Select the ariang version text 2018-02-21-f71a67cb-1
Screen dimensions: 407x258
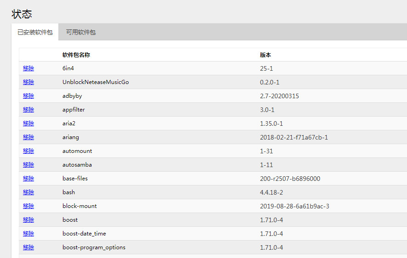(294, 137)
